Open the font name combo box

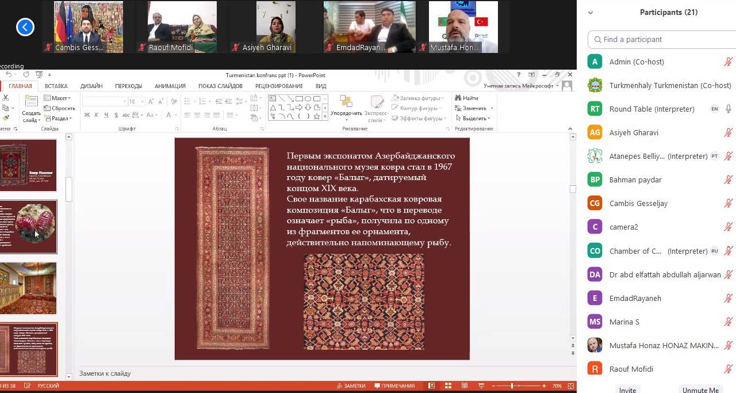tap(105, 101)
